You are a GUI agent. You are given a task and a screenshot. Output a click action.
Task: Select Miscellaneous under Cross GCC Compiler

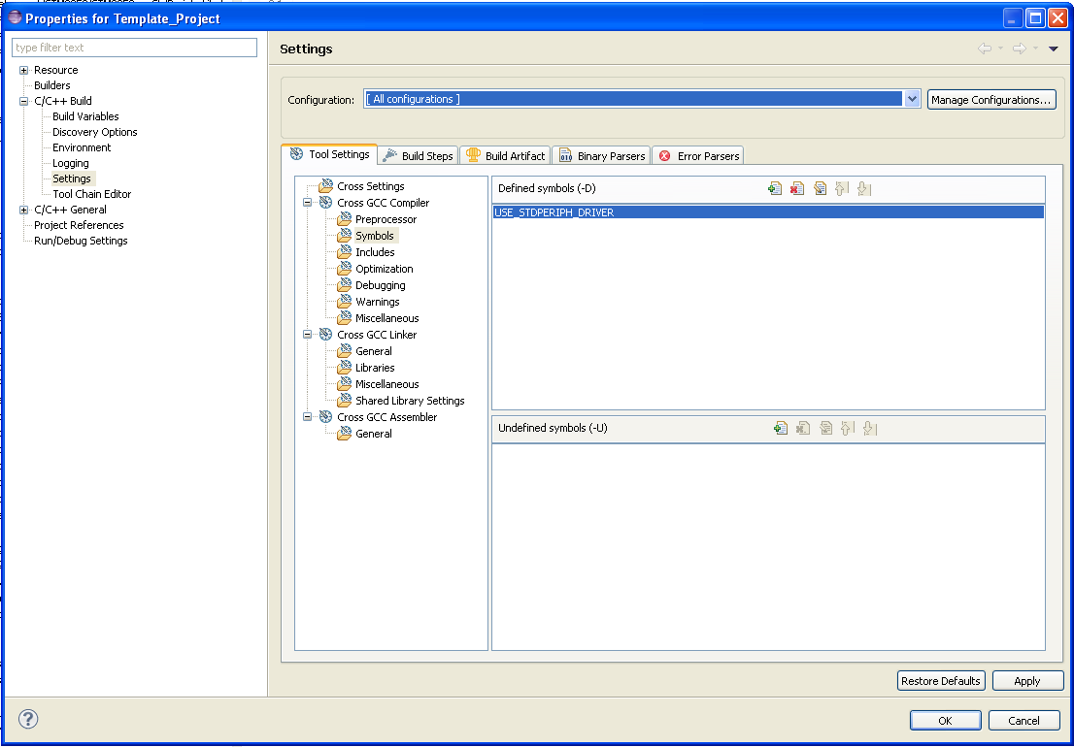click(387, 318)
